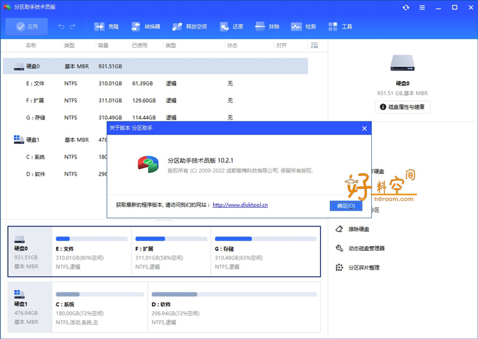Select the F: 扩展 partition row
Image resolution: width=478 pixels, height=339 pixels.
point(155,100)
